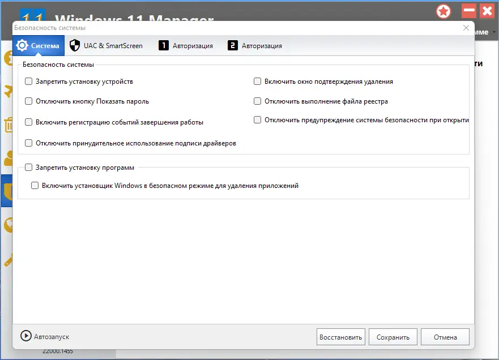Click the wrench icon in main sidebar

click(x=8, y=260)
